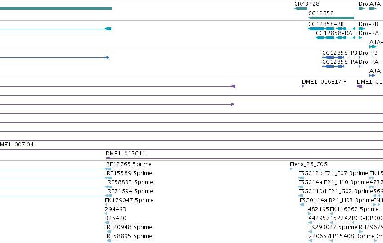The image size is (383, 243).
Task: Open EST EK293027.5prime
Action: tap(333, 227)
